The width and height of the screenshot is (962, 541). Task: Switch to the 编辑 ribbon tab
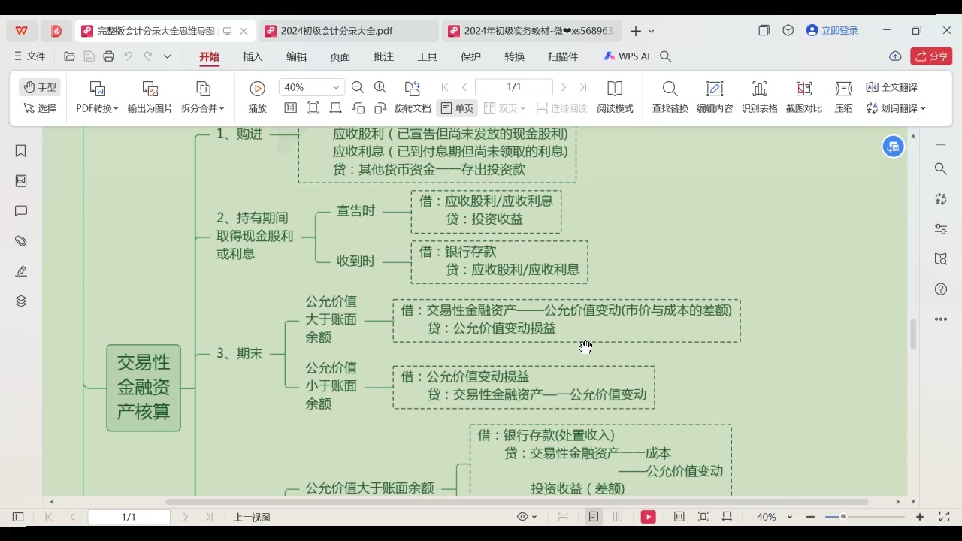point(296,56)
